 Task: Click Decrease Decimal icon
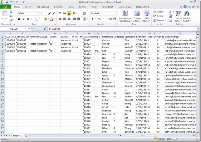[115, 19]
